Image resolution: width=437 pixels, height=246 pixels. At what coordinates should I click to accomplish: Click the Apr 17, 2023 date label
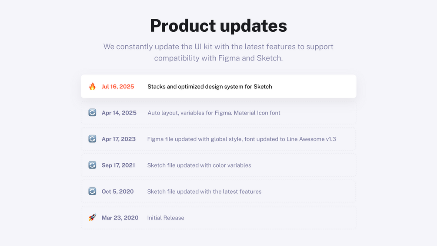pos(119,139)
